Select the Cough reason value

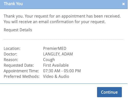[49, 60]
